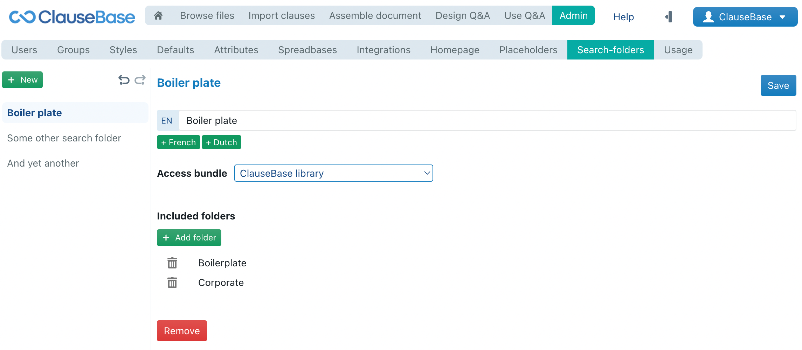Viewport: 802px width, 350px height.
Task: Open Browse files
Action: click(207, 16)
